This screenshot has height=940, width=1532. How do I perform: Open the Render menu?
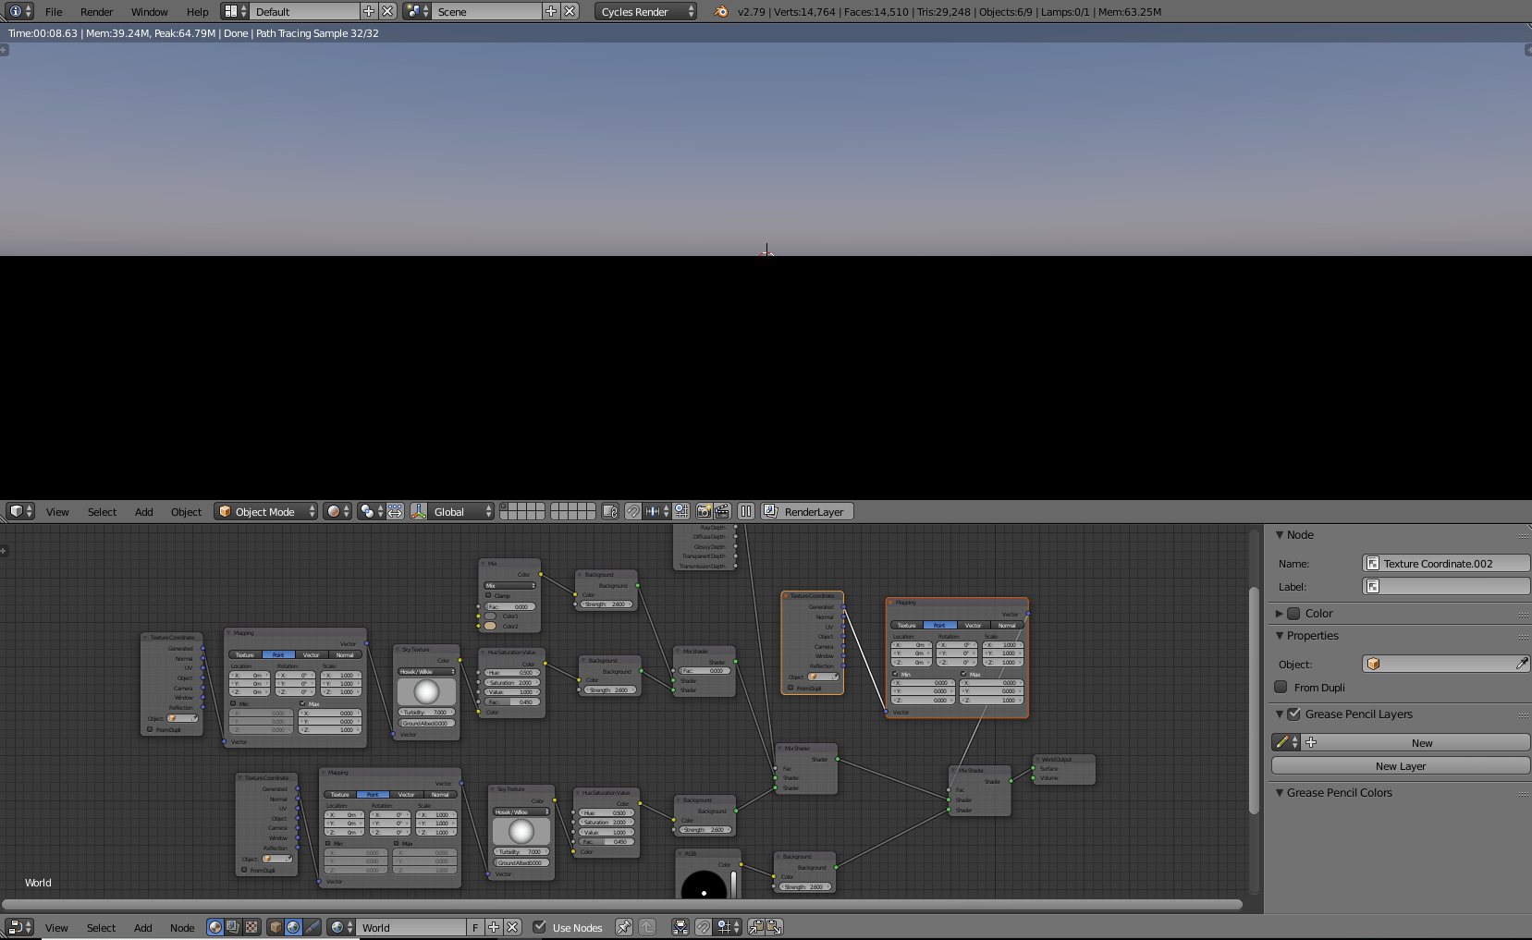point(96,12)
